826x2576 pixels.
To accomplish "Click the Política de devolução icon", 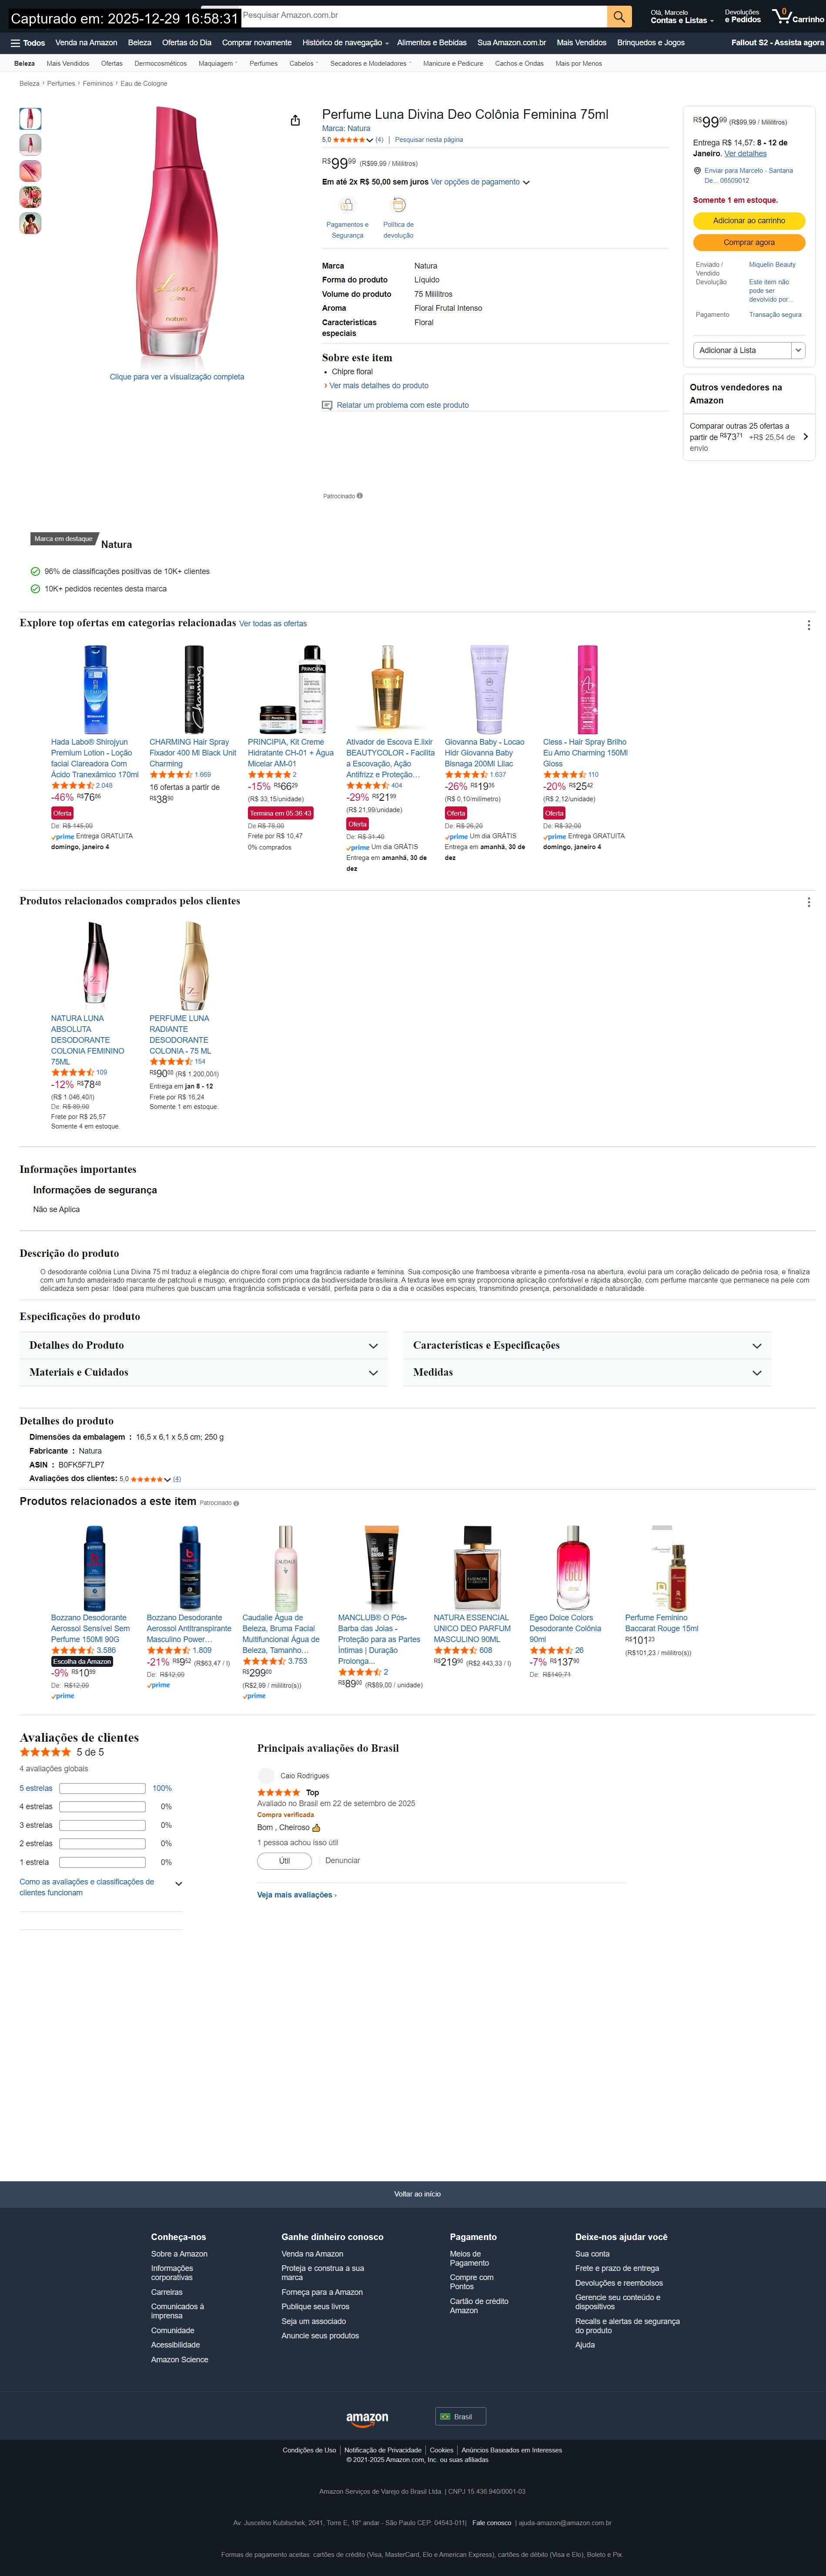I will (x=398, y=205).
